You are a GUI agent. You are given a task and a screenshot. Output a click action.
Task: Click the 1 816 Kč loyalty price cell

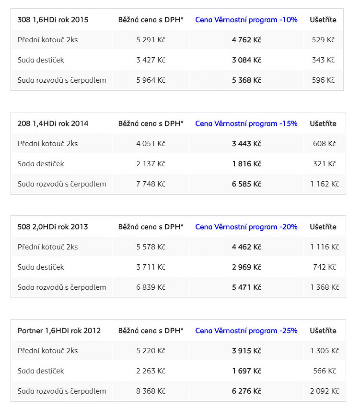click(x=246, y=164)
